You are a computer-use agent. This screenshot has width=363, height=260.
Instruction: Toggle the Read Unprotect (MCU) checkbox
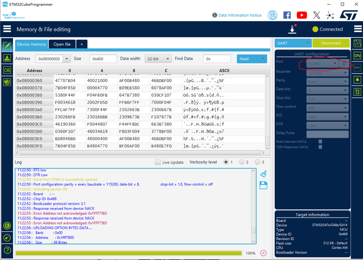coord(320,141)
